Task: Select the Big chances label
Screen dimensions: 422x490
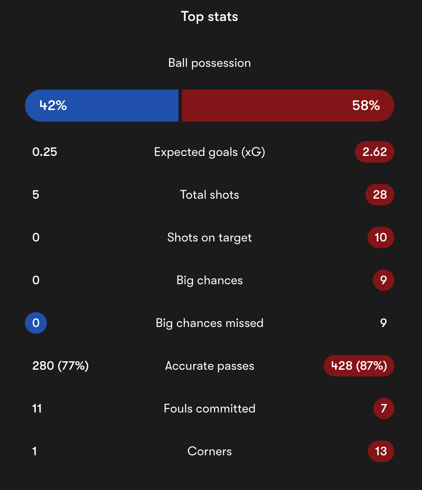Action: (209, 281)
